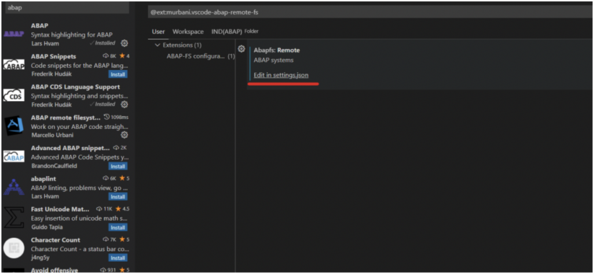Select ABAP-FS configuration in settings tree
The height and width of the screenshot is (274, 593).
195,56
